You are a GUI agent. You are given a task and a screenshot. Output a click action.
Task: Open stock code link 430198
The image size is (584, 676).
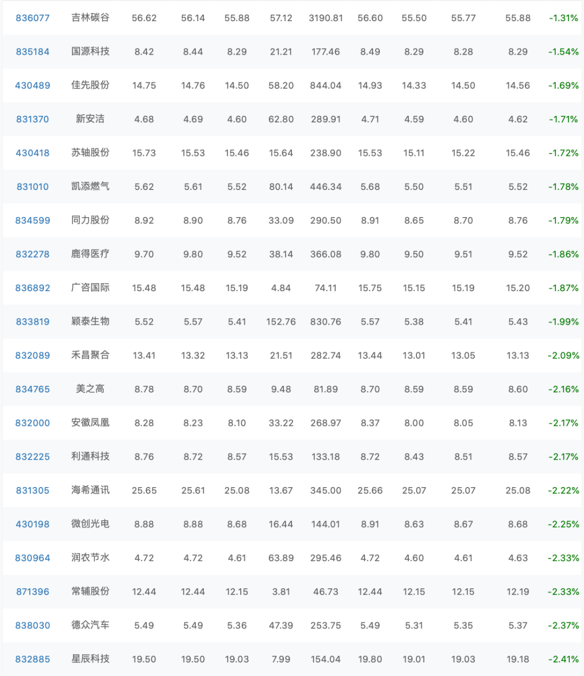[32, 524]
